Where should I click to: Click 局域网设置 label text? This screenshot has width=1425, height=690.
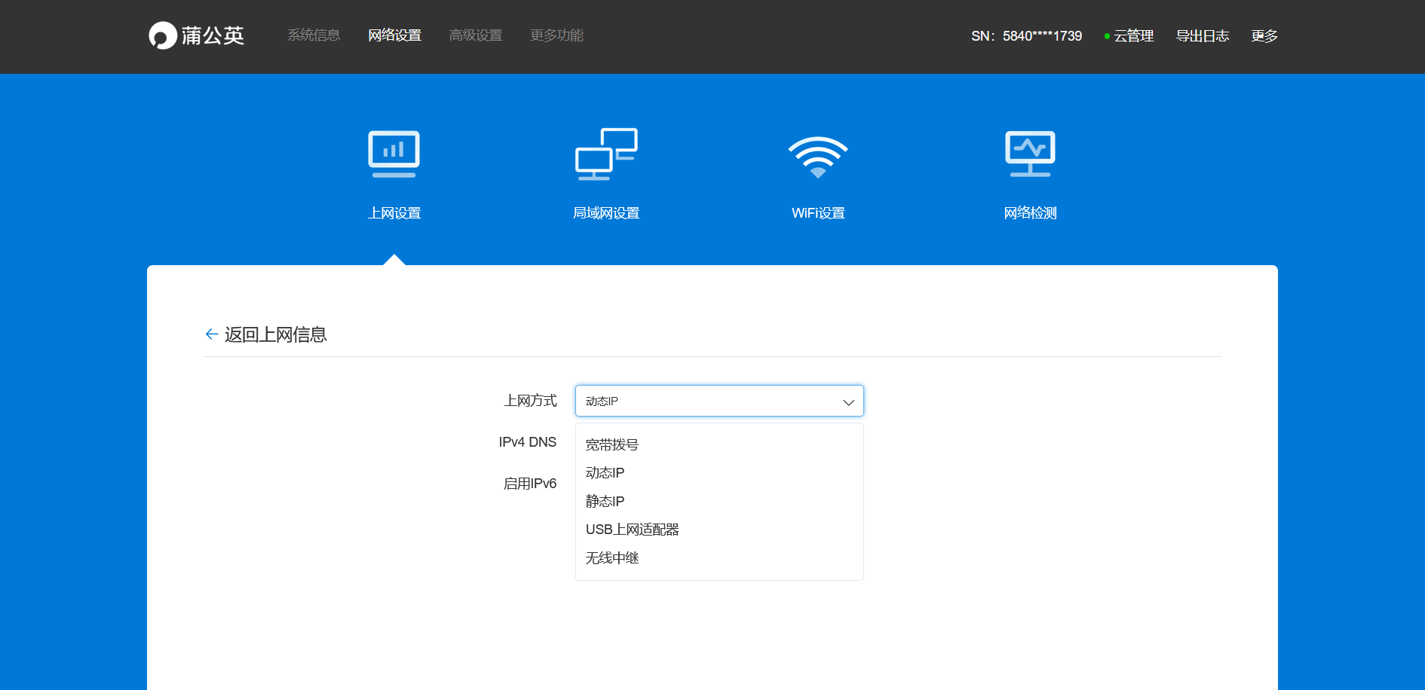pos(606,213)
